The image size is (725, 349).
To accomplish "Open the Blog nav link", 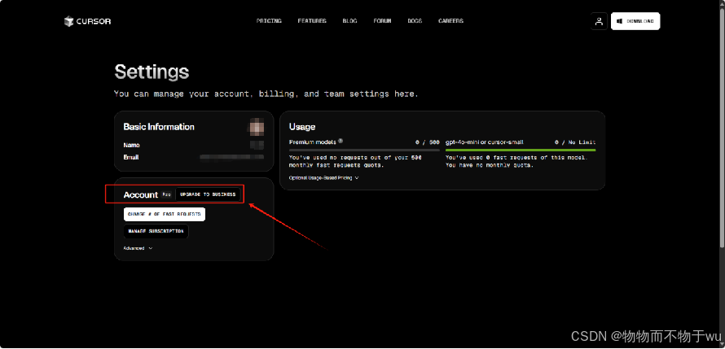I will point(350,21).
